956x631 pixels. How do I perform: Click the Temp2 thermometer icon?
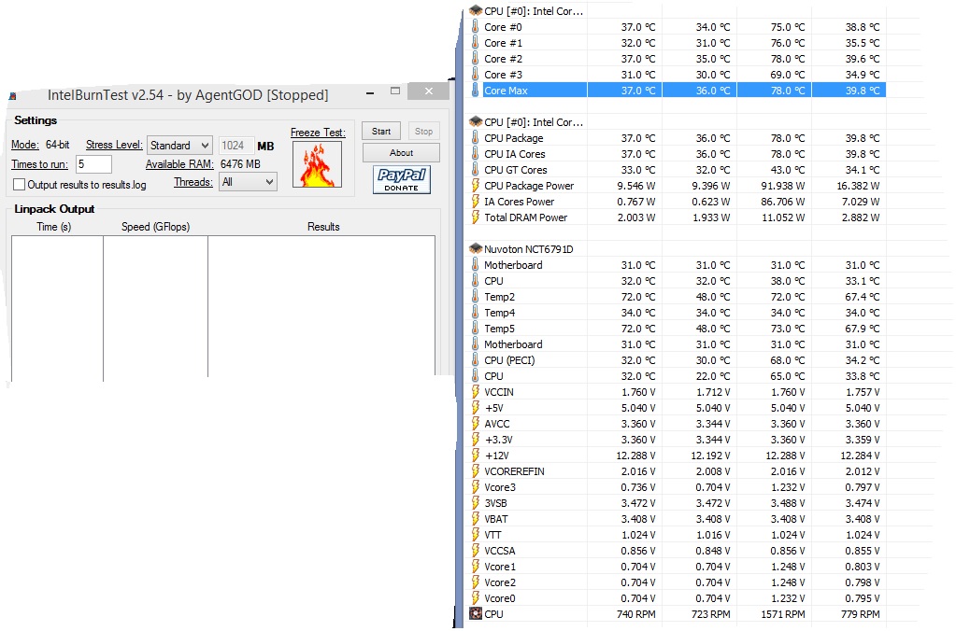pos(476,296)
